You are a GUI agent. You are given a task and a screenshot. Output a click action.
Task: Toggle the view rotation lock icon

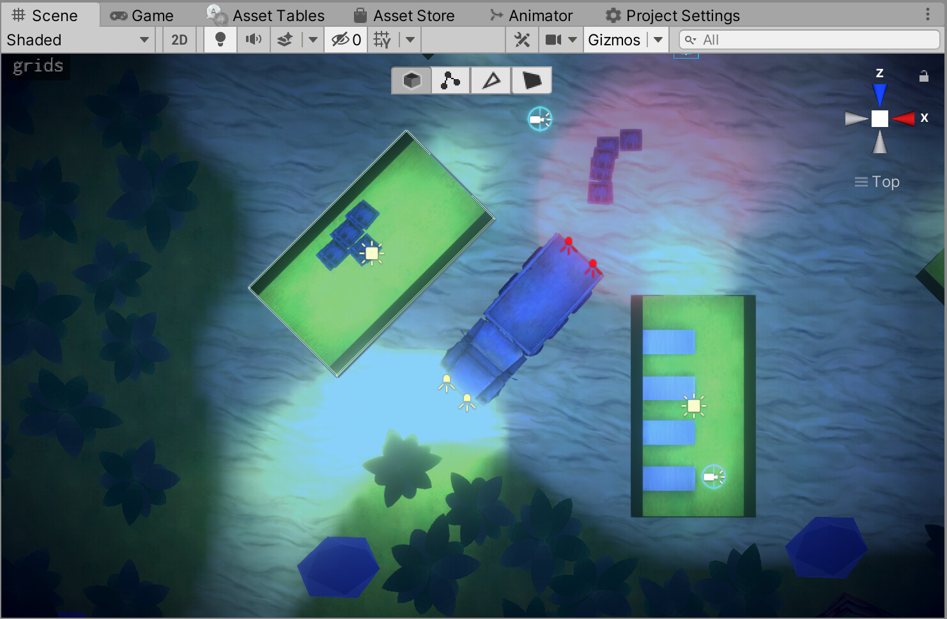coord(923,76)
